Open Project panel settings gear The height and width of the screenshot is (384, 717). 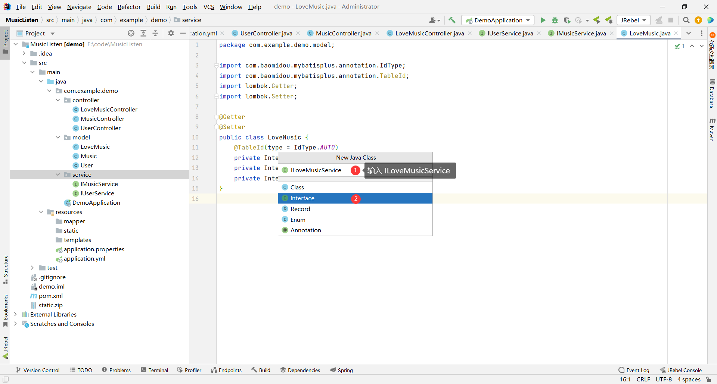click(171, 33)
